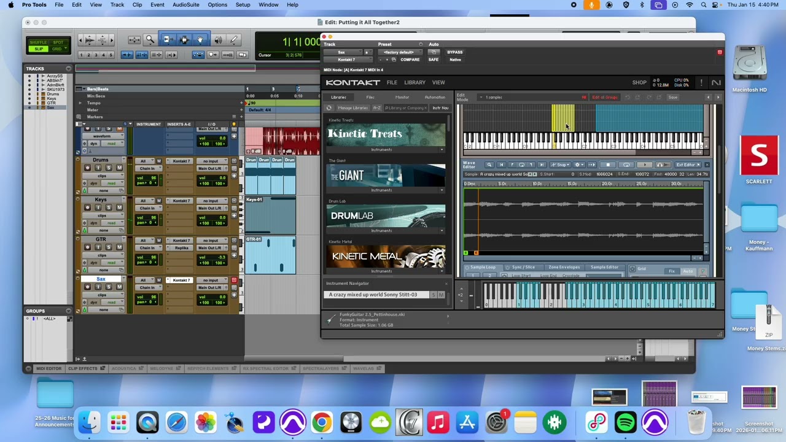Screen dimensions: 786x442
Task: Enable Slip edit mode
Action: pos(39,49)
